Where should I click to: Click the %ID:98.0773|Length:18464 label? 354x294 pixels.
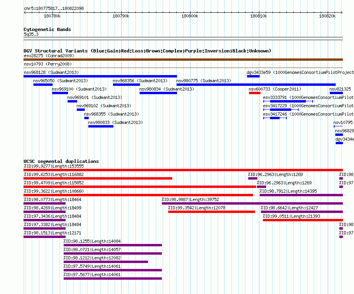point(53,199)
